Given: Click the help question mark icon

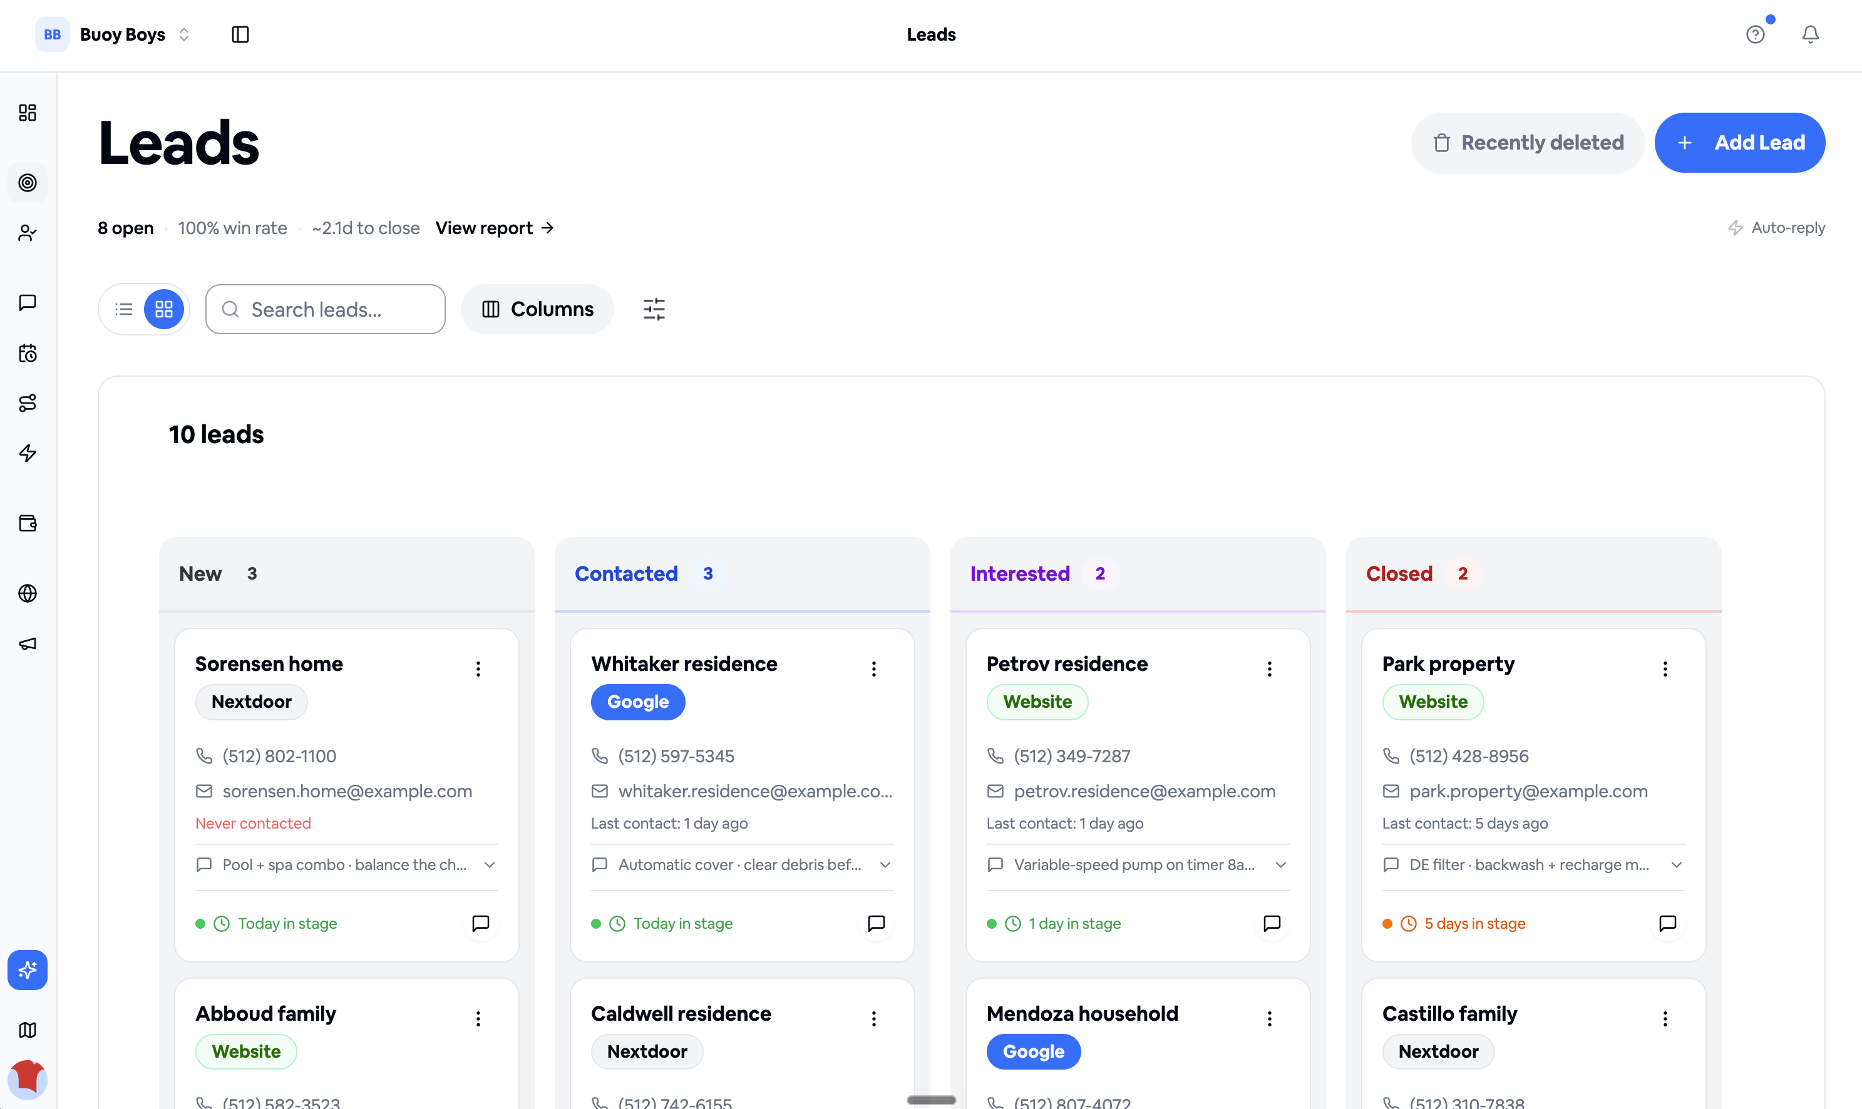Looking at the screenshot, I should coord(1755,34).
